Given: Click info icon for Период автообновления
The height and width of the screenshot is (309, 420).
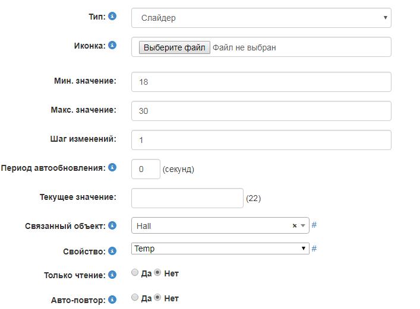Looking at the screenshot, I should click(x=112, y=168).
